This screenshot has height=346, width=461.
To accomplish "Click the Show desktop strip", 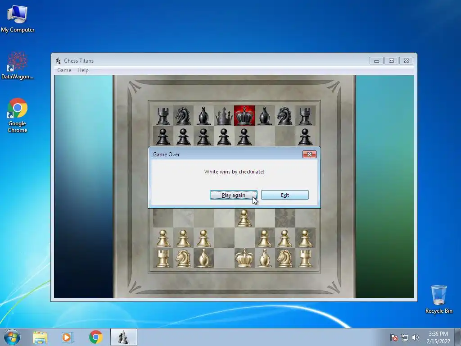I will [x=458, y=337].
